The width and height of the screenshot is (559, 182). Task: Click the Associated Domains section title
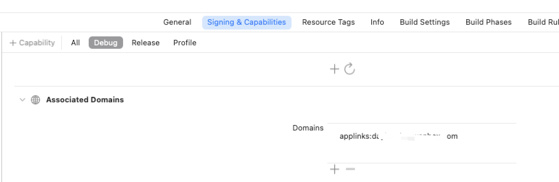click(85, 100)
